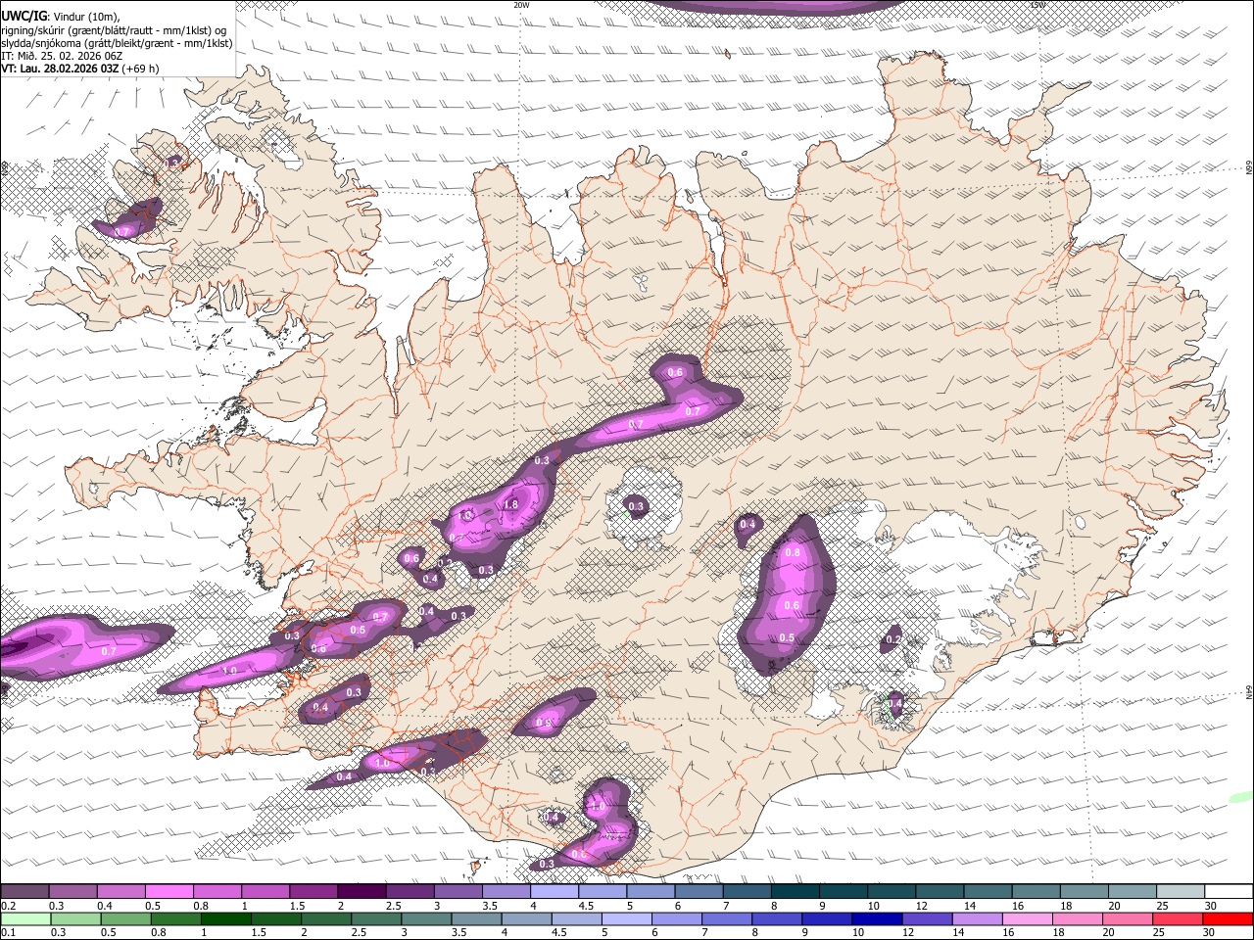This screenshot has height=940, width=1254.
Task: Pick the pale grey 25–30 swatch, upper legend
Action: (1181, 892)
